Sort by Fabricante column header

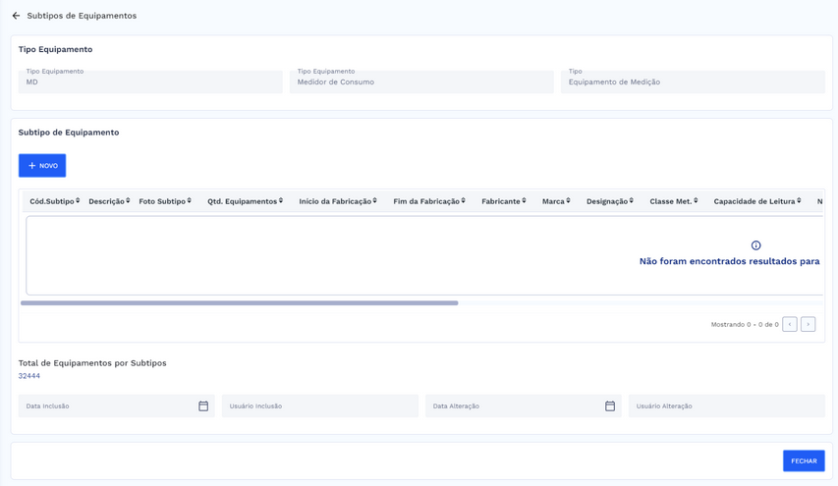[504, 201]
